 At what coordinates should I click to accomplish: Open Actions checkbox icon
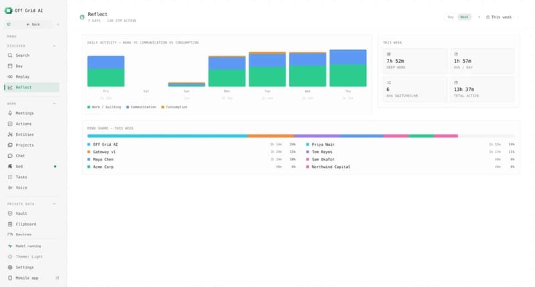coord(10,124)
